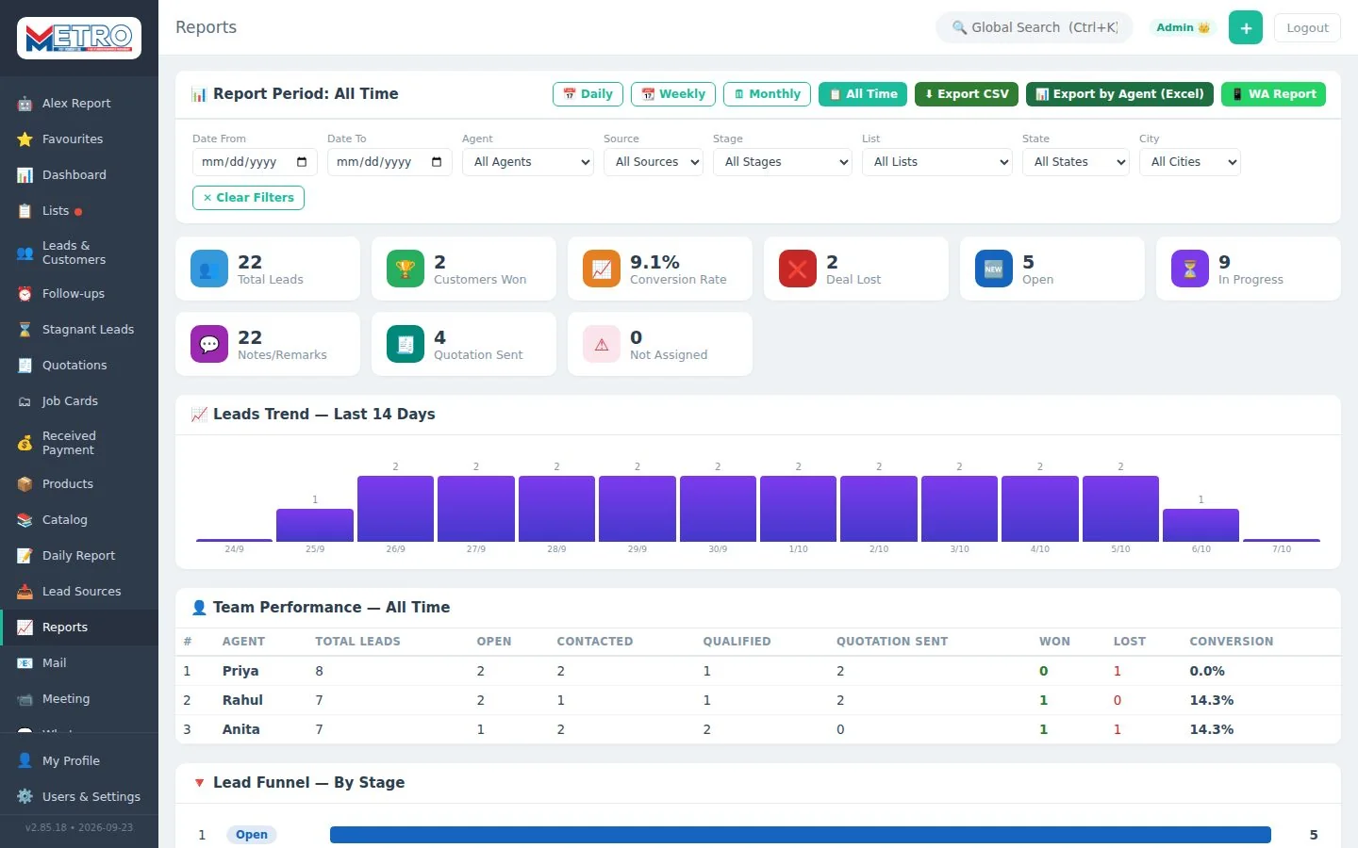Select the All Time report period
The height and width of the screenshot is (848, 1358).
pos(863,94)
